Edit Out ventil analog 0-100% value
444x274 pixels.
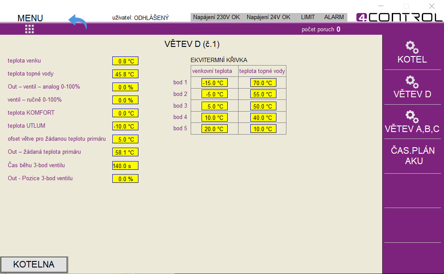click(125, 87)
